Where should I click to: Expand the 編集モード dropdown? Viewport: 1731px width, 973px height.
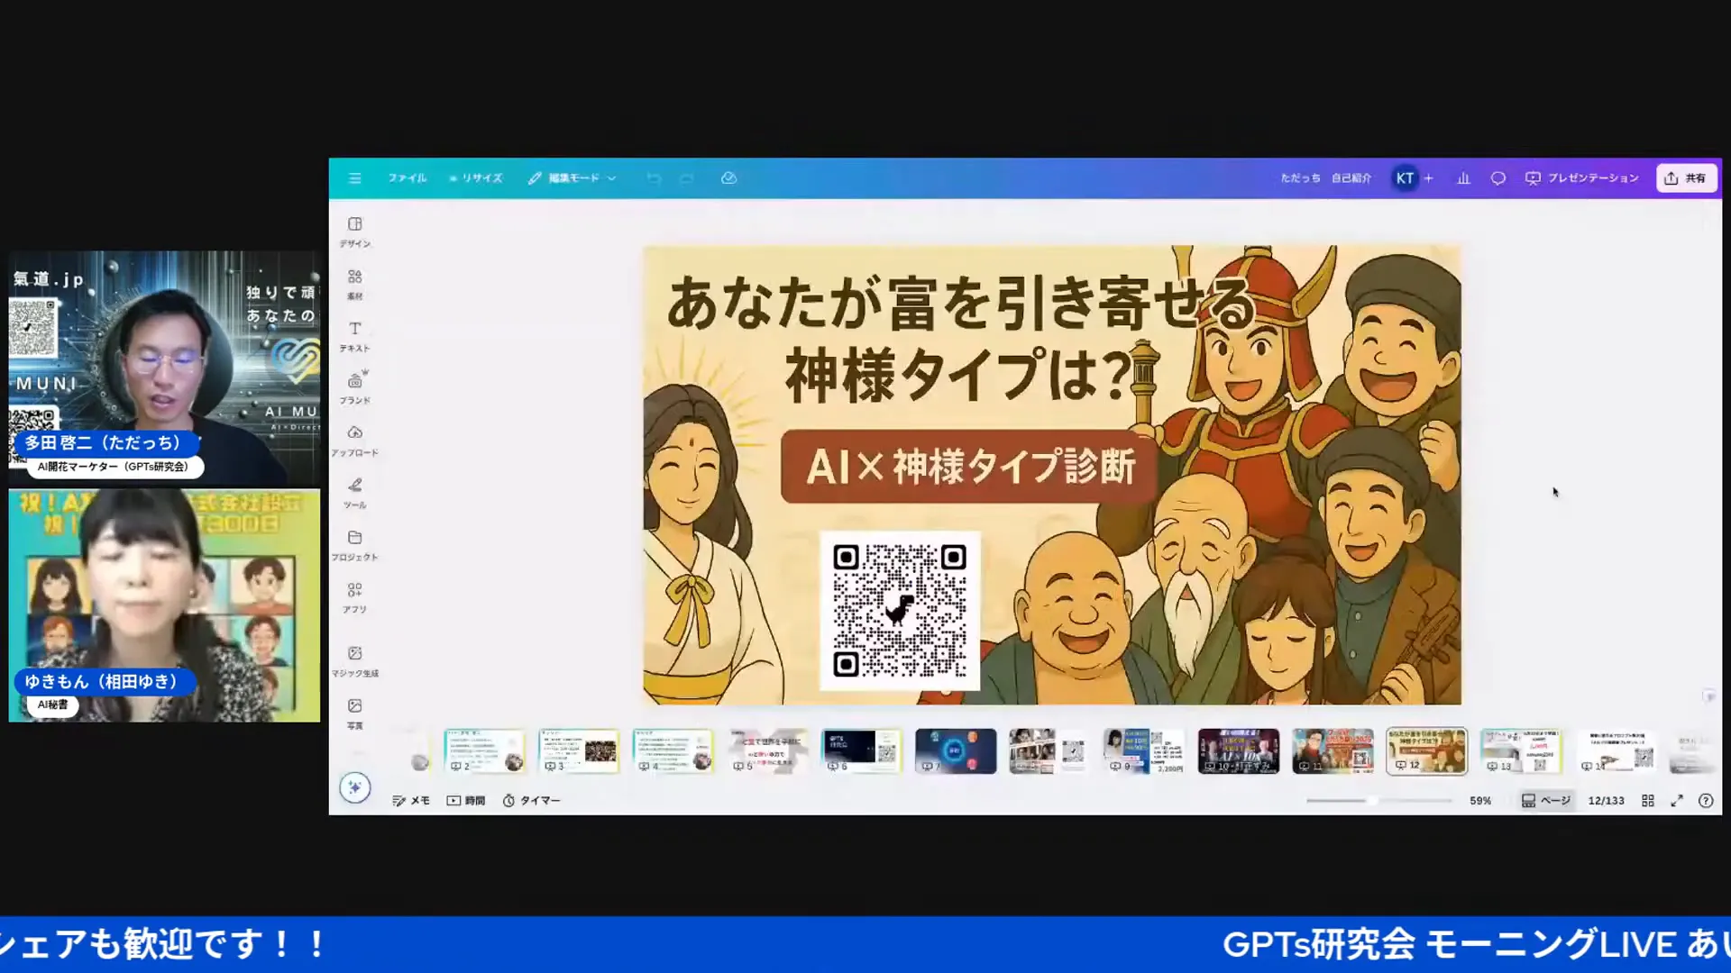[x=572, y=178]
